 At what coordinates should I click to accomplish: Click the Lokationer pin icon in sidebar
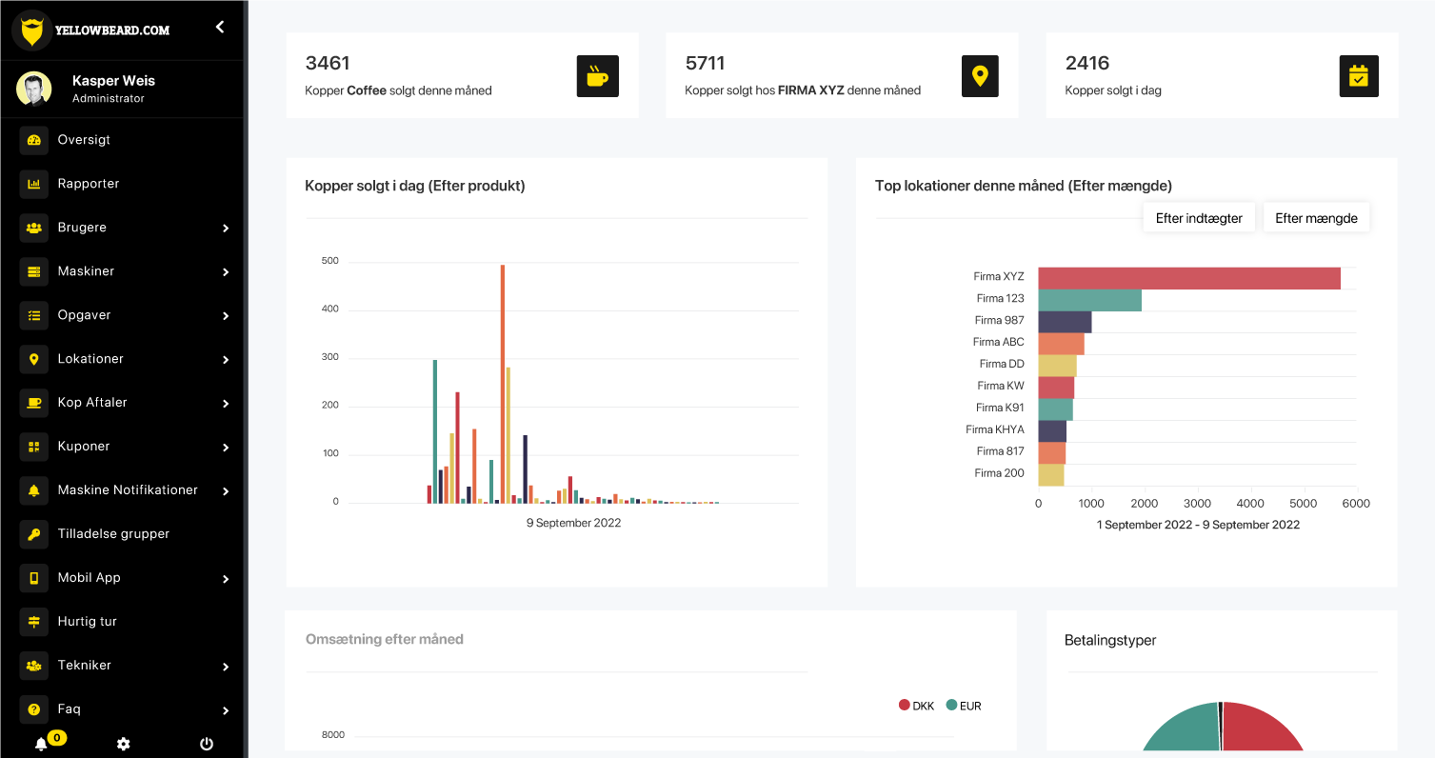(x=34, y=359)
